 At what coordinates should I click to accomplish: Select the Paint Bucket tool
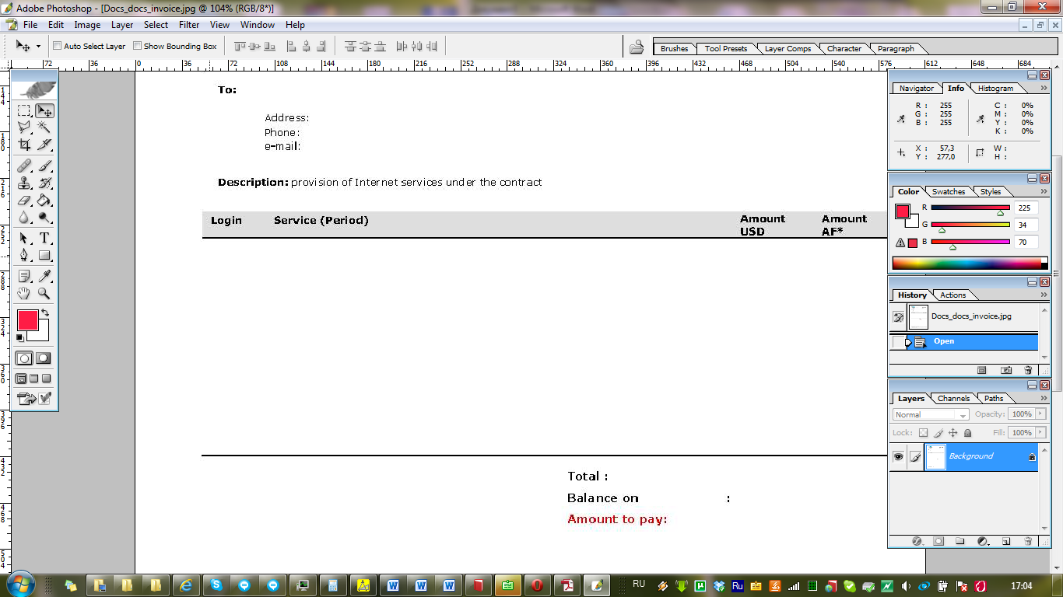pos(44,201)
